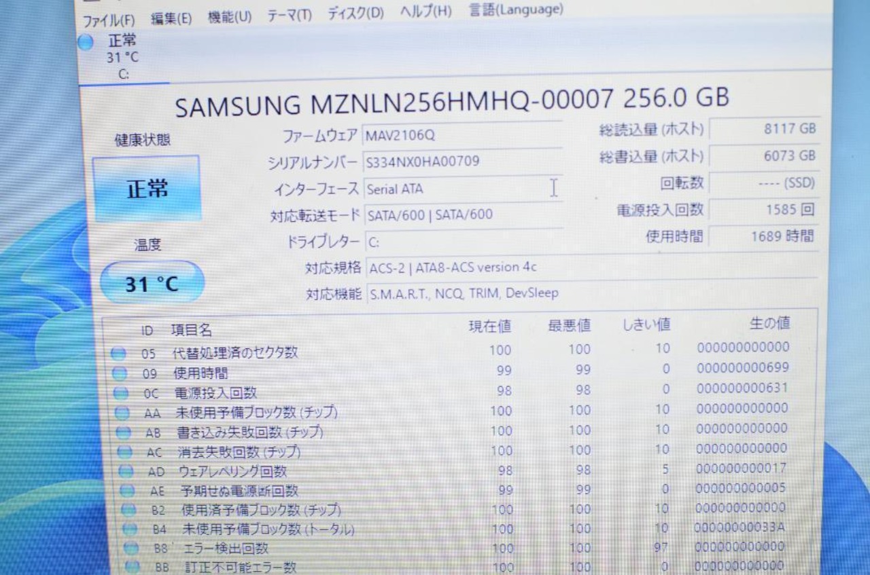The width and height of the screenshot is (870, 575).
Task: Click the SAMSUNG MZNLN256HMHQ-00007 256.0 GB title
Action: click(452, 102)
